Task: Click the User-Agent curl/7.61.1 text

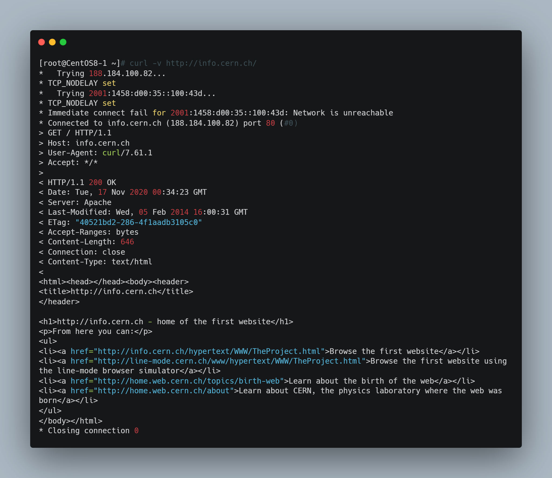Action: click(x=127, y=153)
